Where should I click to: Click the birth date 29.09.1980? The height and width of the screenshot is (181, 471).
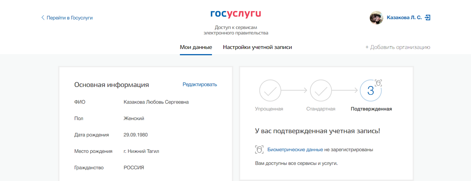(x=136, y=135)
